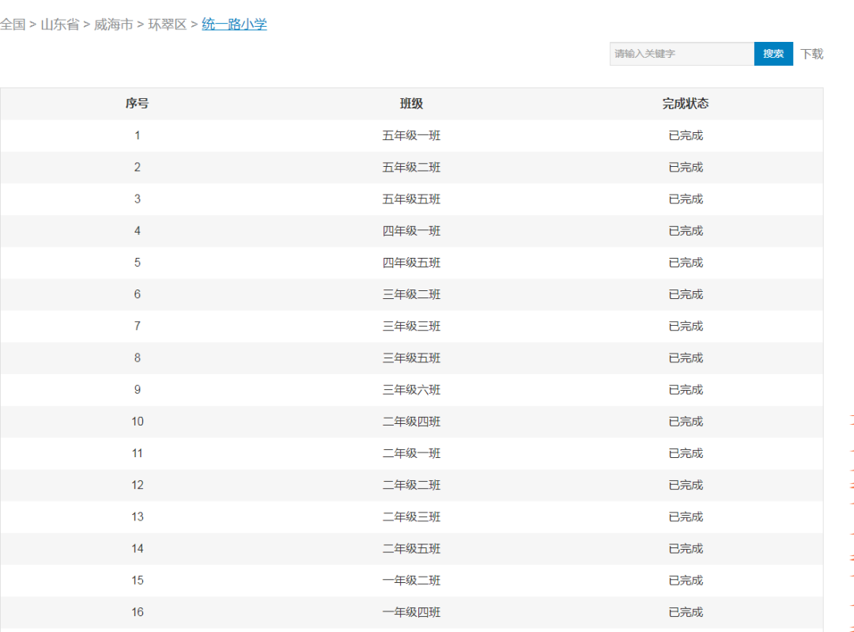Click the 四年级一班 class entry
Image resolution: width=854 pixels, height=632 pixels.
pos(411,231)
